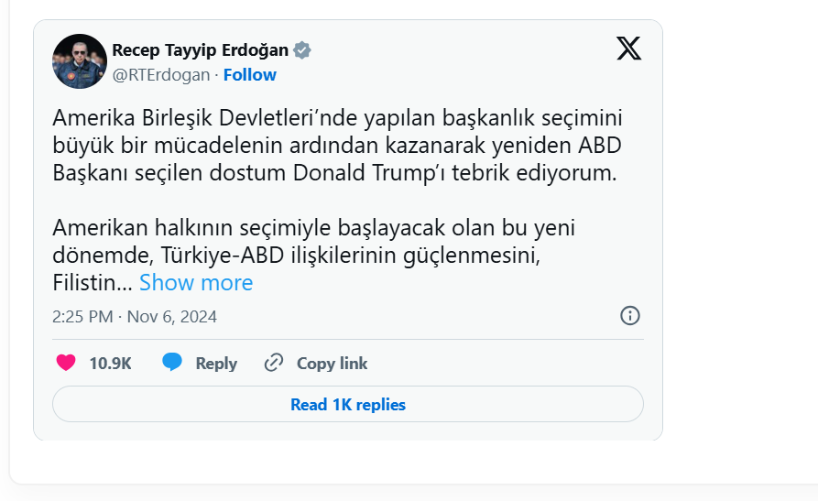
Task: Like the tweet with the heart icon
Action: pos(66,363)
